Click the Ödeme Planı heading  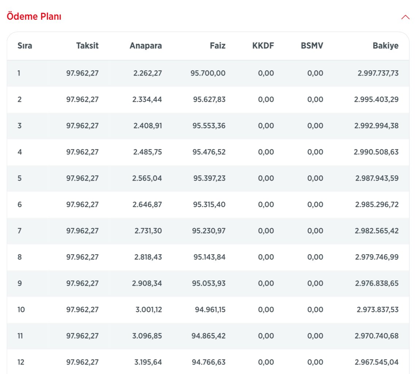click(x=34, y=17)
